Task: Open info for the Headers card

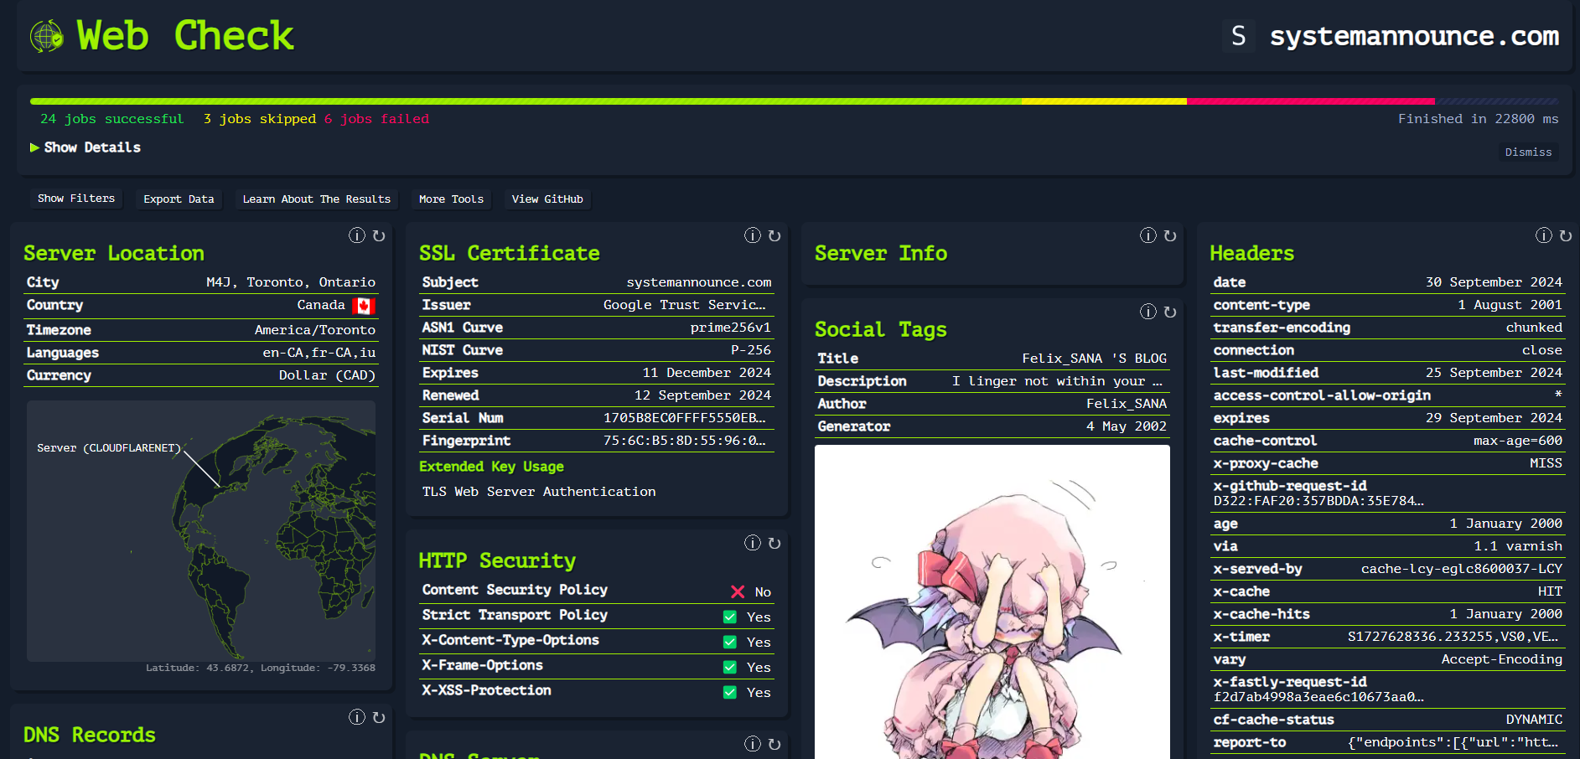Action: [1544, 235]
